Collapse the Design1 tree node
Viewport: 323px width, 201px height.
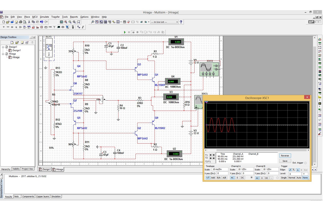coord(3,47)
